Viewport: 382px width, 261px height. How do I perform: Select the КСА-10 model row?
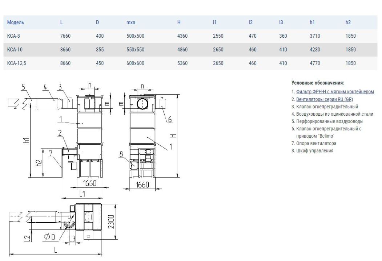click(x=190, y=50)
